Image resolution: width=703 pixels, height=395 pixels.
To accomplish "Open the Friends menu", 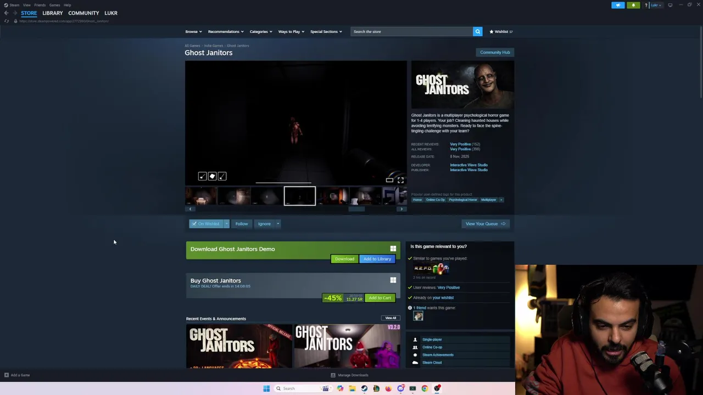I will point(40,5).
